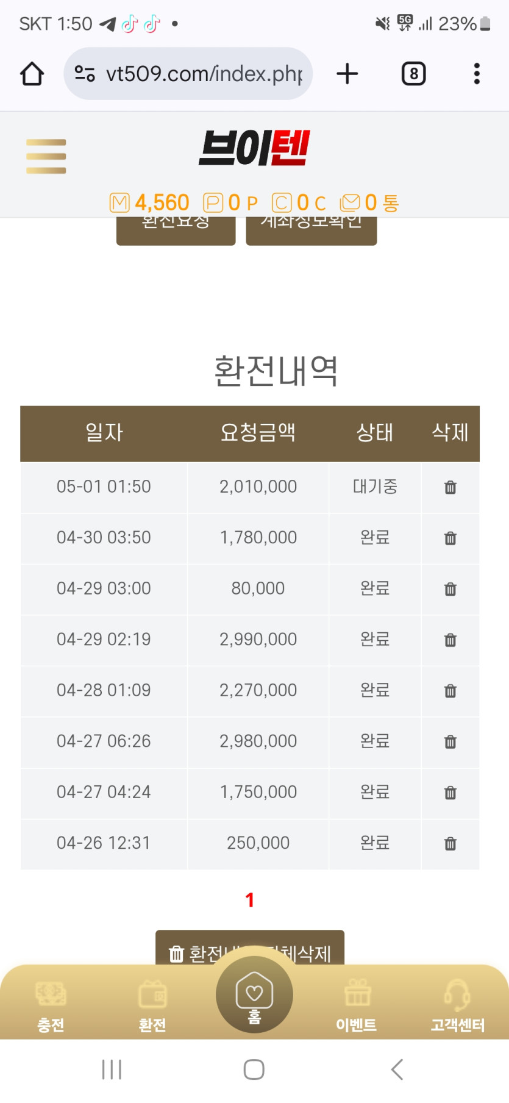Delete the 2,270,000 withdrawal record
Image resolution: width=509 pixels, height=1103 pixels.
tap(450, 691)
